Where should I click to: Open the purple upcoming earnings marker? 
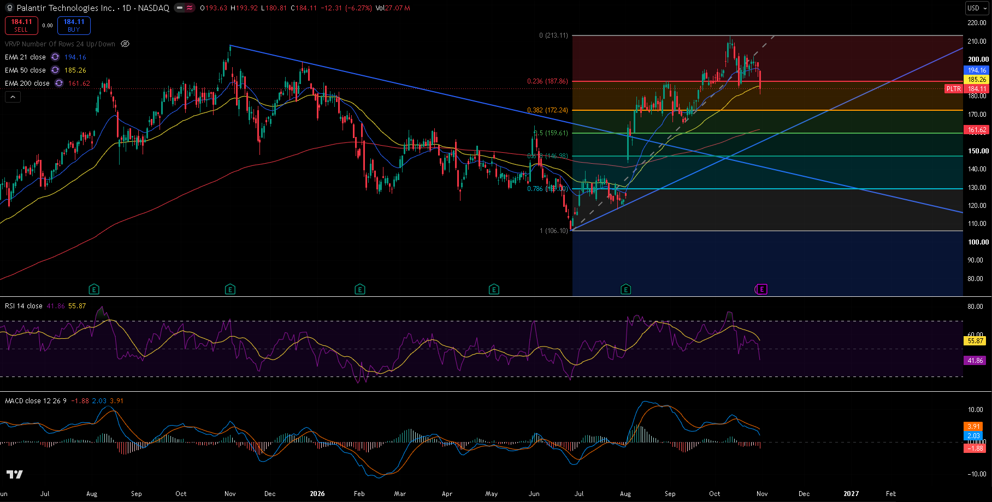click(x=761, y=289)
